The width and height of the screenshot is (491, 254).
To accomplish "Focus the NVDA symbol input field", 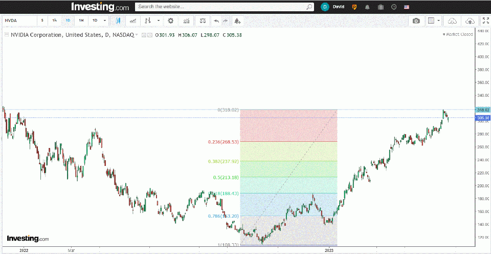I will [20, 20].
